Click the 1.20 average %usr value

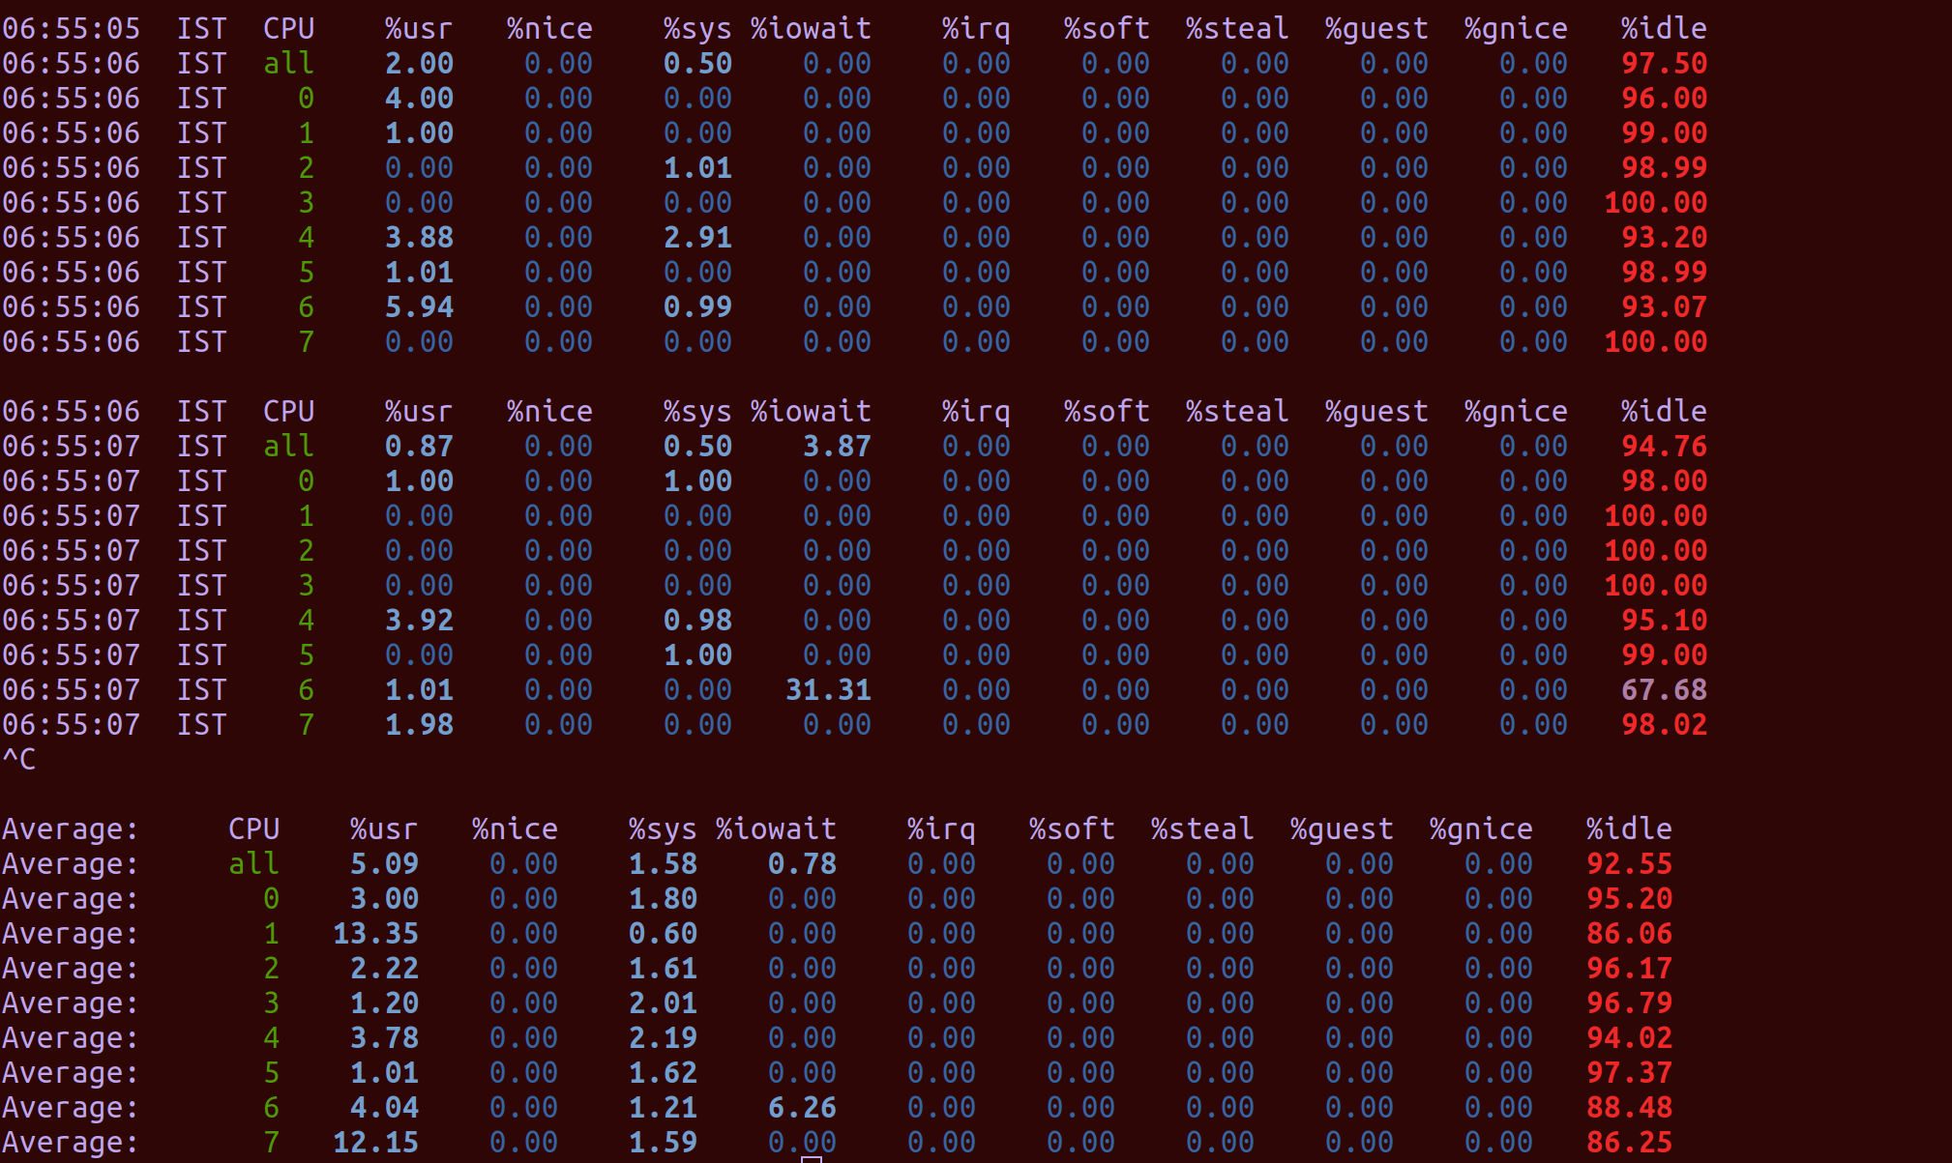coord(384,1003)
